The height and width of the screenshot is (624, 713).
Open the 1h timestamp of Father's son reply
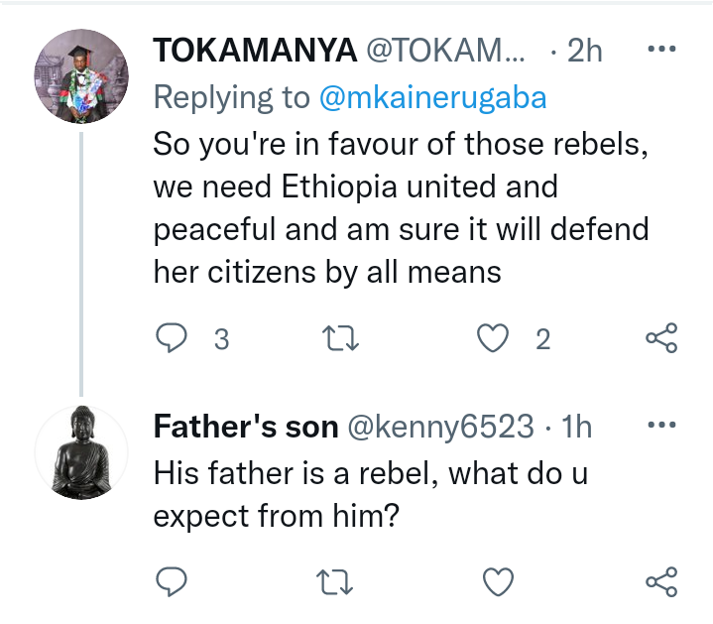pos(576,427)
